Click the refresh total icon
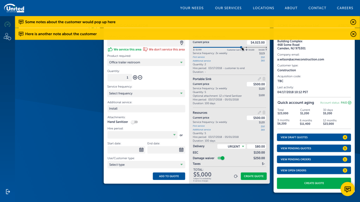 pyautogui.click(x=236, y=176)
